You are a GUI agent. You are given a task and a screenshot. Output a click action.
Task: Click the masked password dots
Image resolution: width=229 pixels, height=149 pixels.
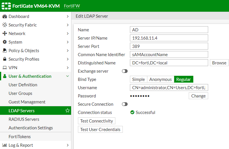pyautogui.click(x=140, y=96)
